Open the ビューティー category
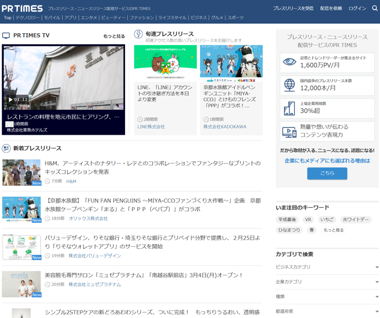 (x=113, y=17)
